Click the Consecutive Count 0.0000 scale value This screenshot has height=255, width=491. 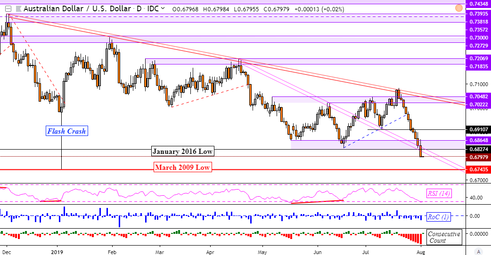pos(479,234)
